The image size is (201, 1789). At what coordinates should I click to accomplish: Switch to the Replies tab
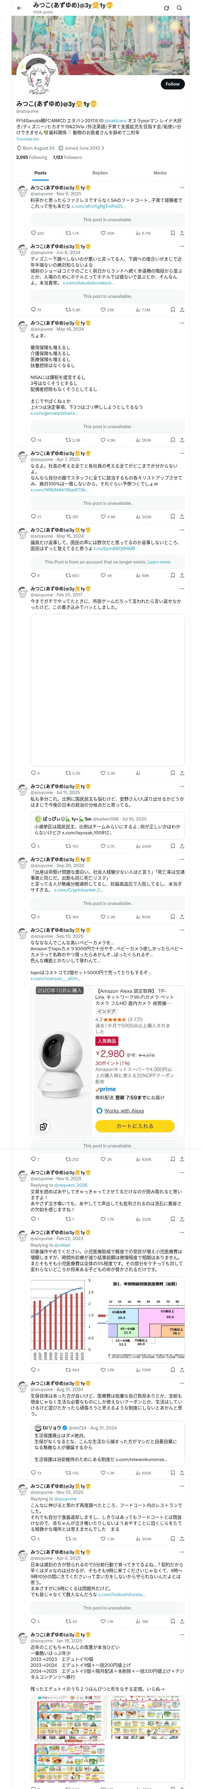pyautogui.click(x=100, y=173)
